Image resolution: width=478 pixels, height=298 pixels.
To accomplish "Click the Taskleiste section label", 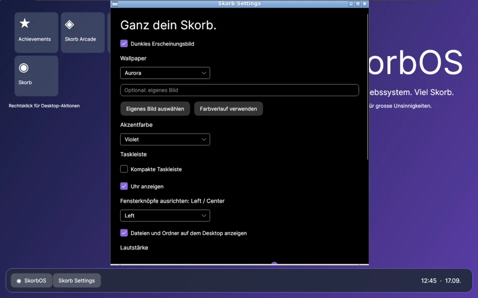I will (x=133, y=154).
